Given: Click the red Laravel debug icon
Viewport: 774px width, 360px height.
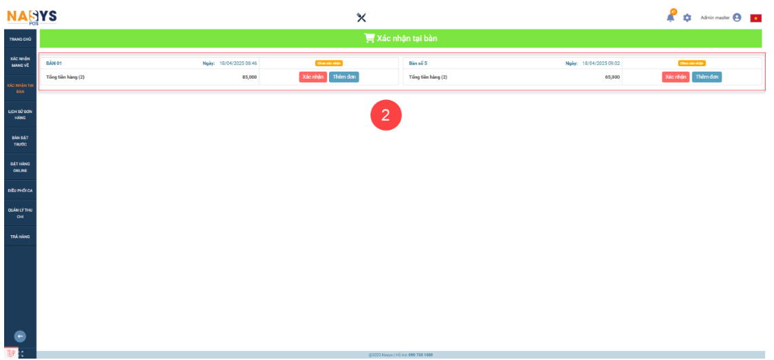Looking at the screenshot, I should [10, 353].
